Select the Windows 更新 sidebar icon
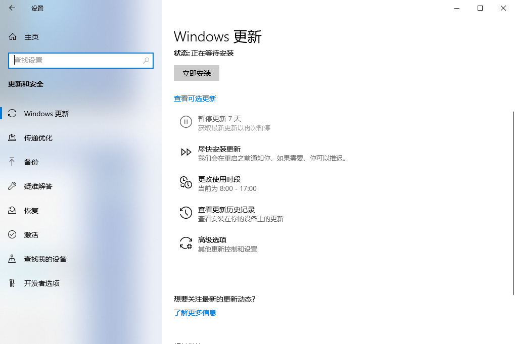515x344 pixels. tap(12, 114)
